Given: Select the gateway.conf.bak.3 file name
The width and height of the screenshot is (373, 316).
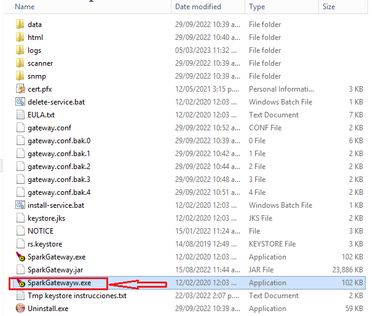Looking at the screenshot, I should [x=59, y=180].
